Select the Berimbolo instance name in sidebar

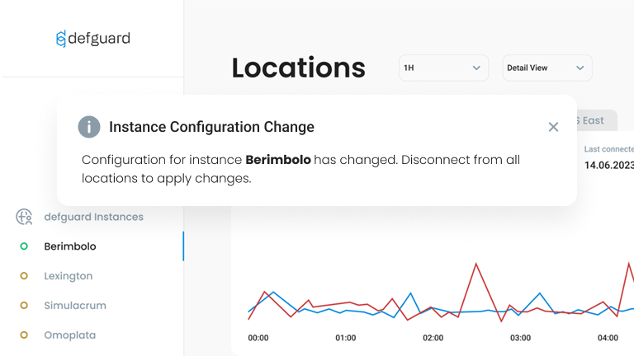[x=70, y=246]
